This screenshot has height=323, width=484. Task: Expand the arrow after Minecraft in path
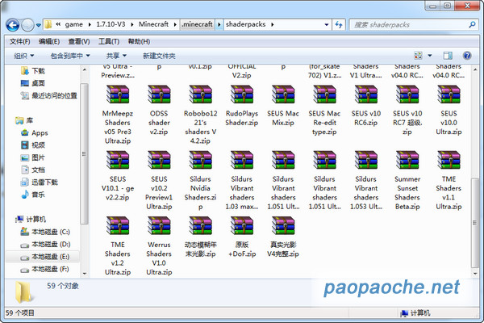tap(175, 24)
